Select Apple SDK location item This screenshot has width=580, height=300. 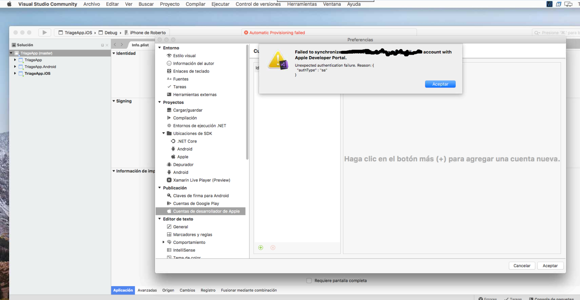183,157
